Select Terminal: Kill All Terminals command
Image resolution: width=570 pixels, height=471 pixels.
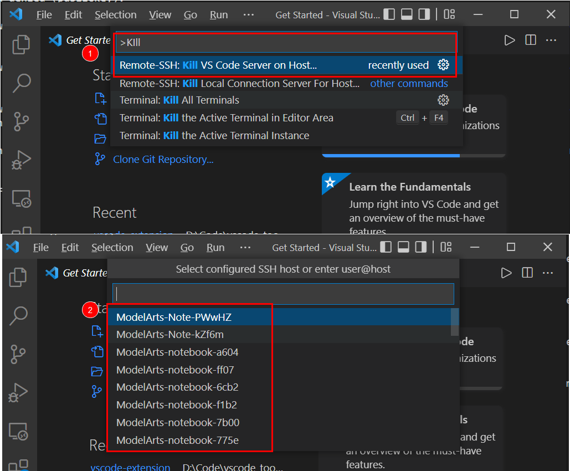(286, 100)
